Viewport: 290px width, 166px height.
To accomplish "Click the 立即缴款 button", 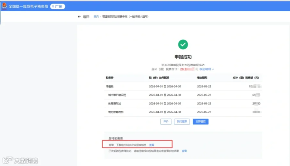I will coord(200,121).
